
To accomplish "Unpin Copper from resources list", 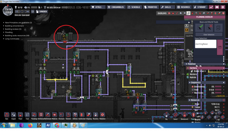I will (x=224, y=107).
